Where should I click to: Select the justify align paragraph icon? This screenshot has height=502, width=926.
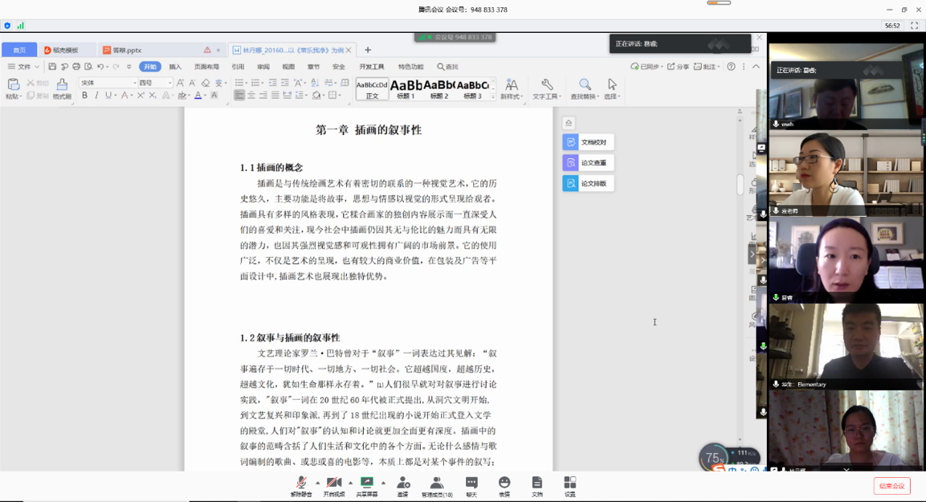275,95
